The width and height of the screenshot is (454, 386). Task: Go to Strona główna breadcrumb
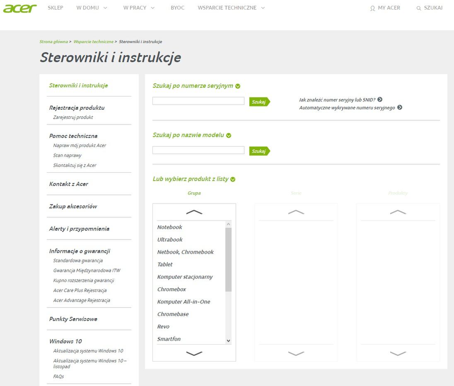pos(53,42)
